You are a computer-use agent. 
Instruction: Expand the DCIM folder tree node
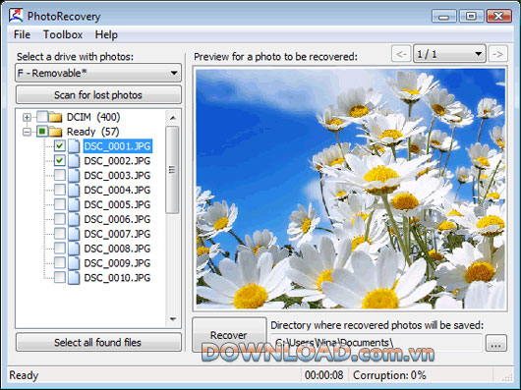27,117
